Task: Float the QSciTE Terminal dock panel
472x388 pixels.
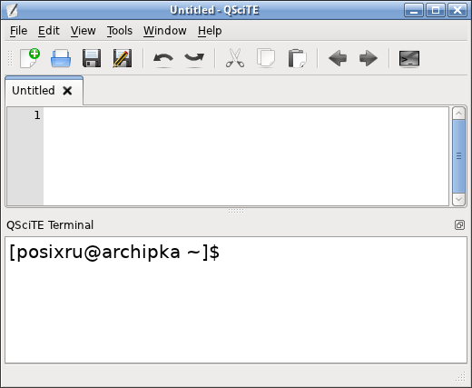Action: point(459,224)
